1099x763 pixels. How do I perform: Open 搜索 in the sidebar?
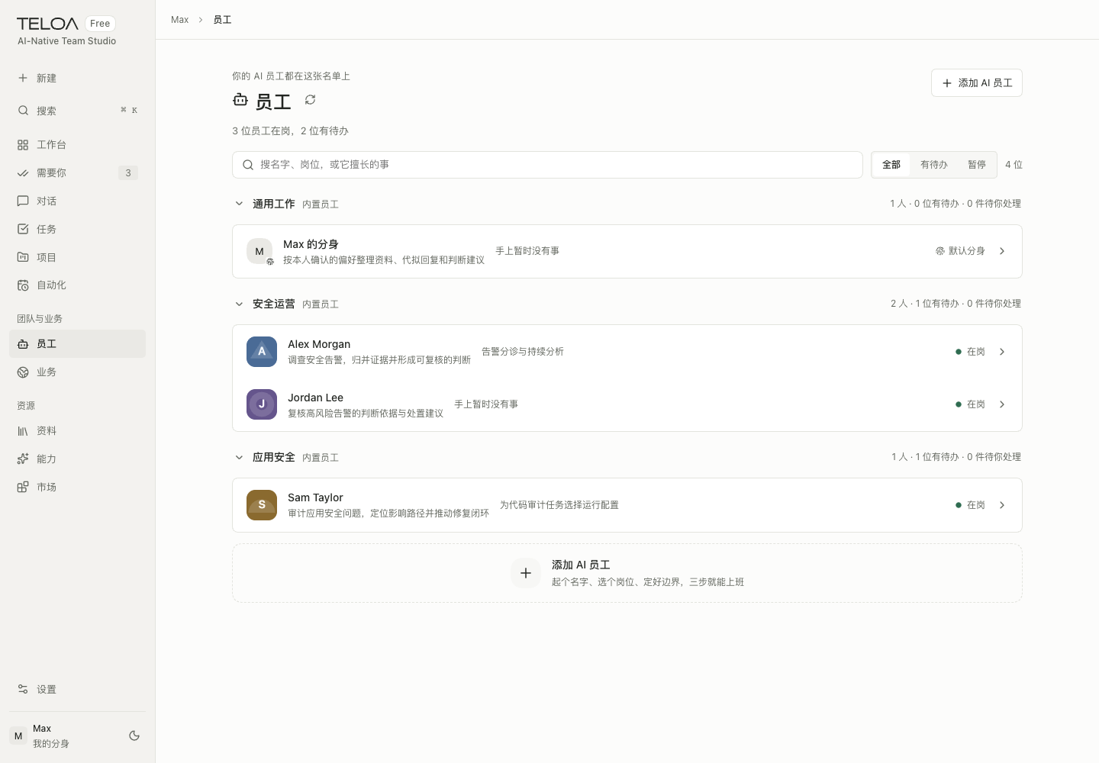(x=77, y=111)
